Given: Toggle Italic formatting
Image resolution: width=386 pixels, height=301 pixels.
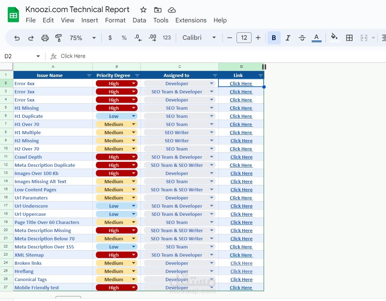Looking at the screenshot, I should pyautogui.click(x=288, y=38).
